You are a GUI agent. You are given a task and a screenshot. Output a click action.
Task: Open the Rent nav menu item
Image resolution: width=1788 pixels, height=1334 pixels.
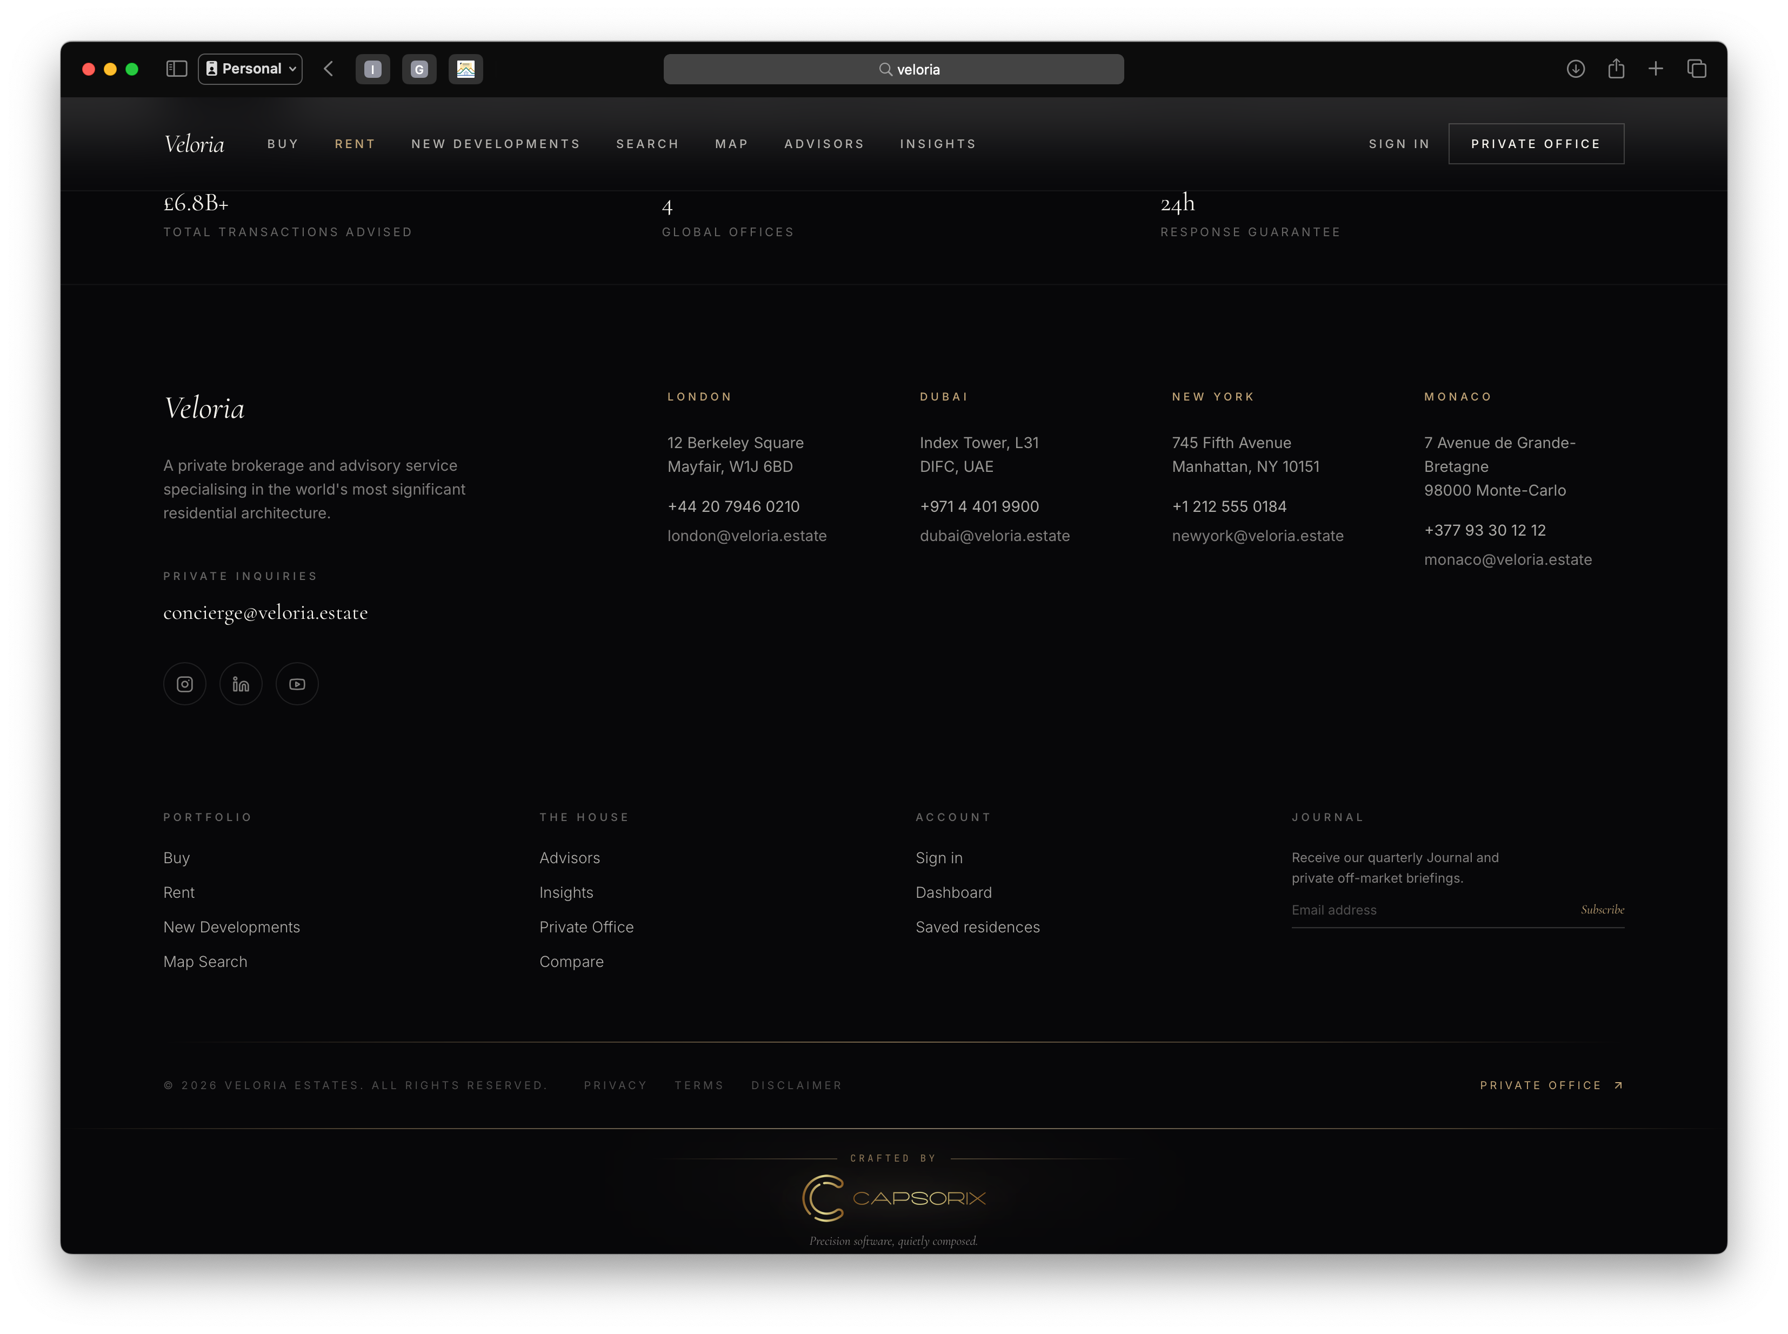pyautogui.click(x=355, y=144)
